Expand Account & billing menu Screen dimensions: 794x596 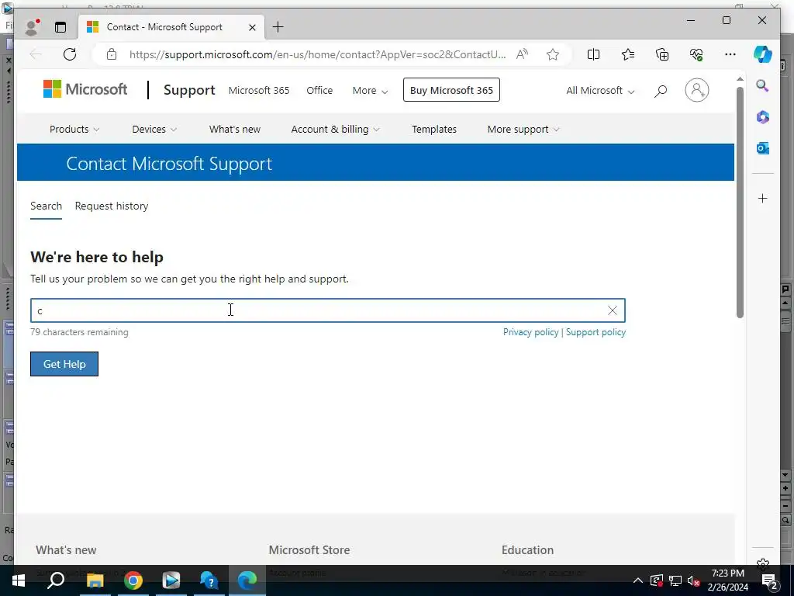pos(335,130)
